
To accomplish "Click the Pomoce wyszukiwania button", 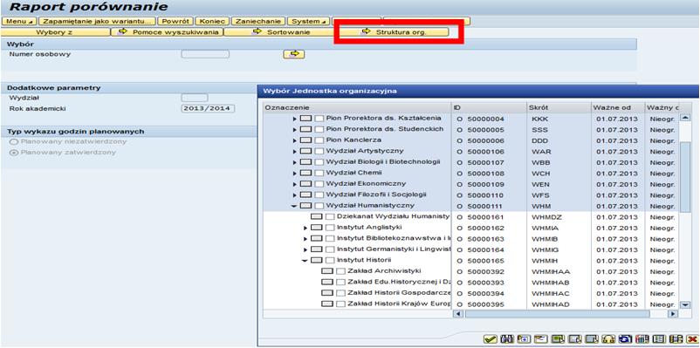I will [x=168, y=32].
